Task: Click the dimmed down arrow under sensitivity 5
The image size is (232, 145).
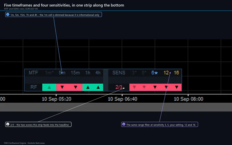Action: [x=144, y=87]
